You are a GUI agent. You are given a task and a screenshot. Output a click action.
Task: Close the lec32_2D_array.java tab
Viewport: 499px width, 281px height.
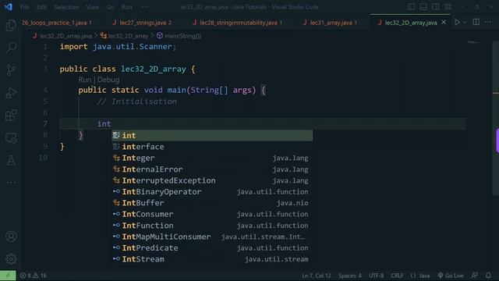[x=444, y=23]
